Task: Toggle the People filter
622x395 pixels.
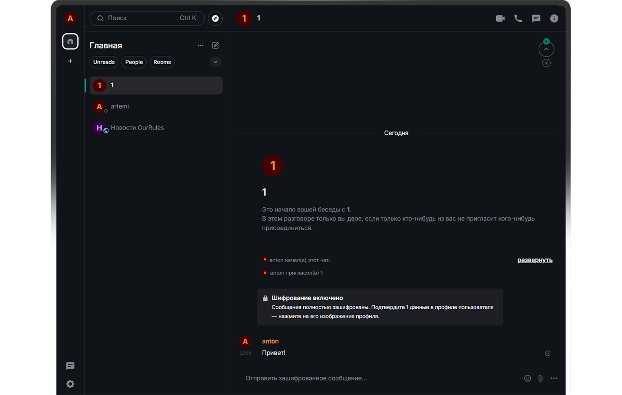Action: 134,62
